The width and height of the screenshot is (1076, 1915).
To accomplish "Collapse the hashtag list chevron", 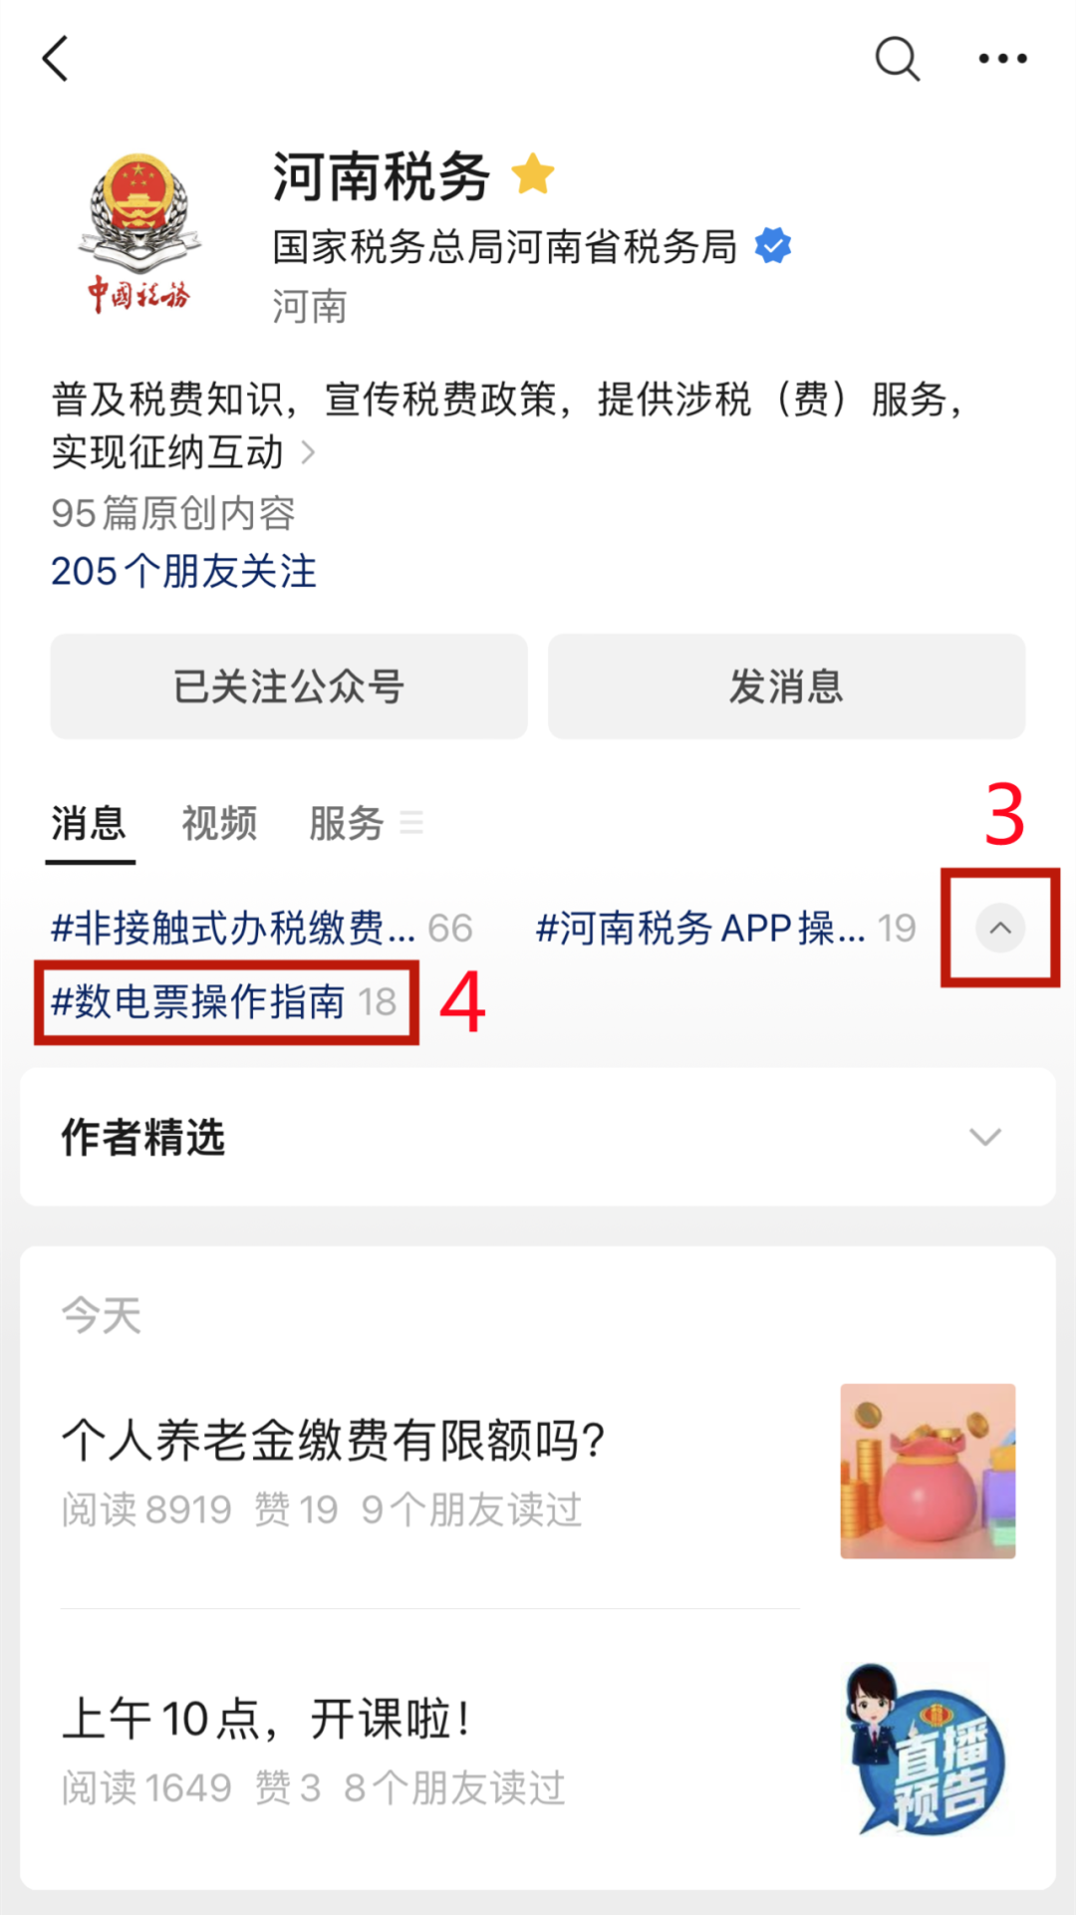I will [1000, 928].
